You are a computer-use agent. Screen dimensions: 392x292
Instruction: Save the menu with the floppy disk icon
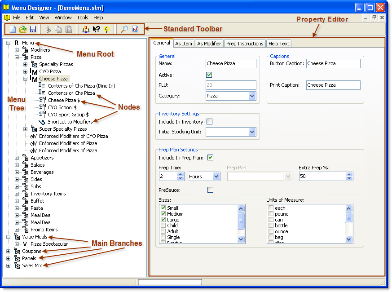(33, 30)
